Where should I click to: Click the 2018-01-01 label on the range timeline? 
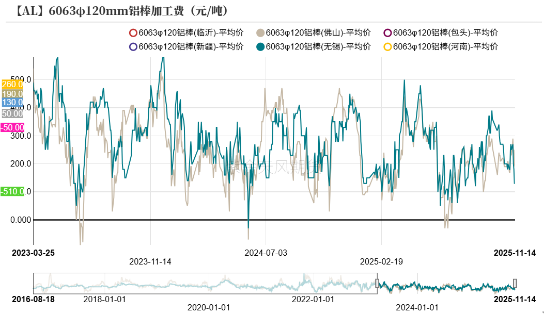click(104, 299)
